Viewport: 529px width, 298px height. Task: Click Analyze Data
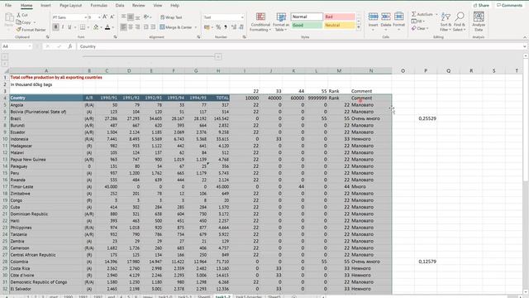(x=479, y=22)
